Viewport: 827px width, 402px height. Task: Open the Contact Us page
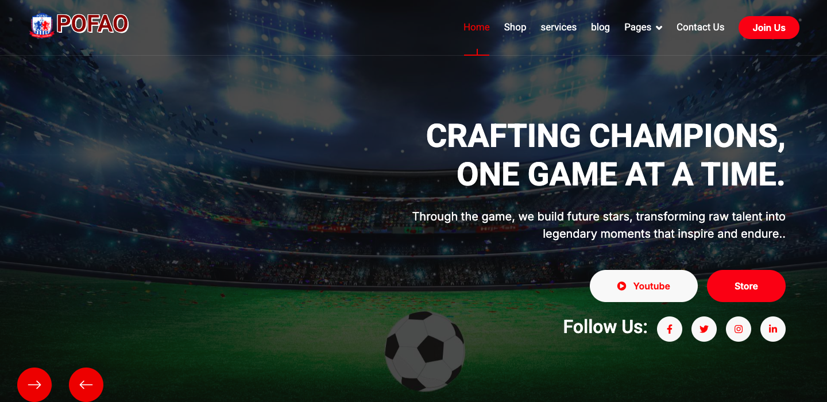(x=700, y=27)
